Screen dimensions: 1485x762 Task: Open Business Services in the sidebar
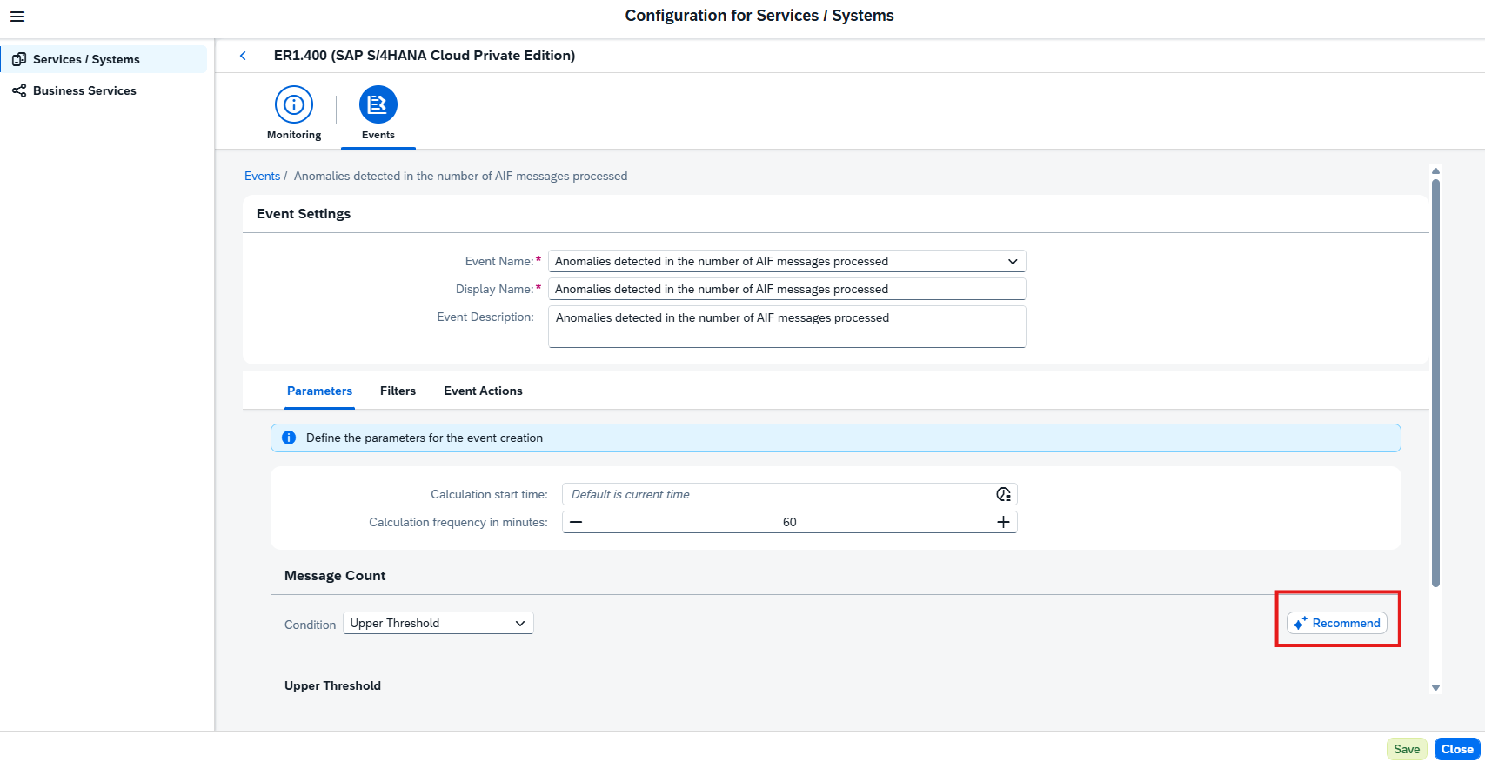(84, 90)
